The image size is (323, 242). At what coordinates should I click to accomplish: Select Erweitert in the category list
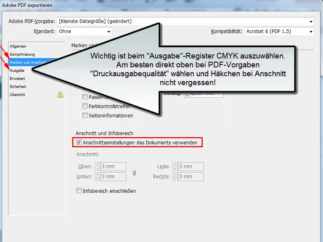tap(17, 78)
